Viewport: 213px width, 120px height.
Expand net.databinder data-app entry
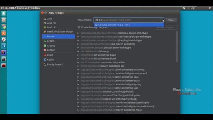(78, 51)
